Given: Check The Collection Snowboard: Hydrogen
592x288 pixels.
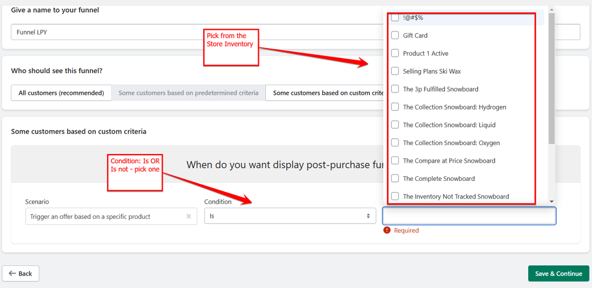Looking at the screenshot, I should click(x=395, y=107).
